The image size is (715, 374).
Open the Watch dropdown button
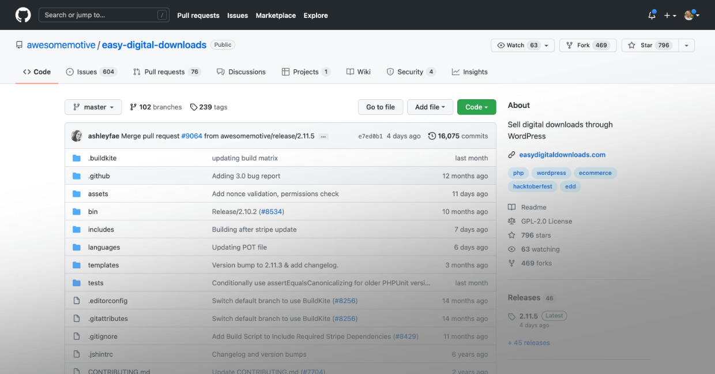pyautogui.click(x=522, y=46)
